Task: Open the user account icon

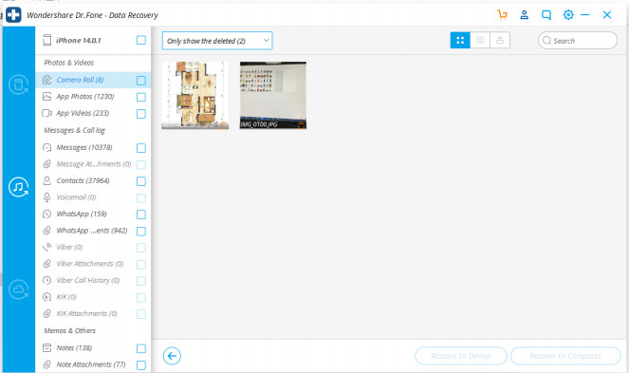Action: (524, 15)
